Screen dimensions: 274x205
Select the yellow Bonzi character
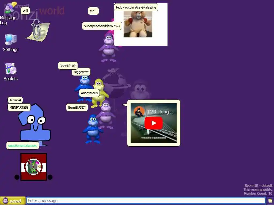pyautogui.click(x=99, y=93)
